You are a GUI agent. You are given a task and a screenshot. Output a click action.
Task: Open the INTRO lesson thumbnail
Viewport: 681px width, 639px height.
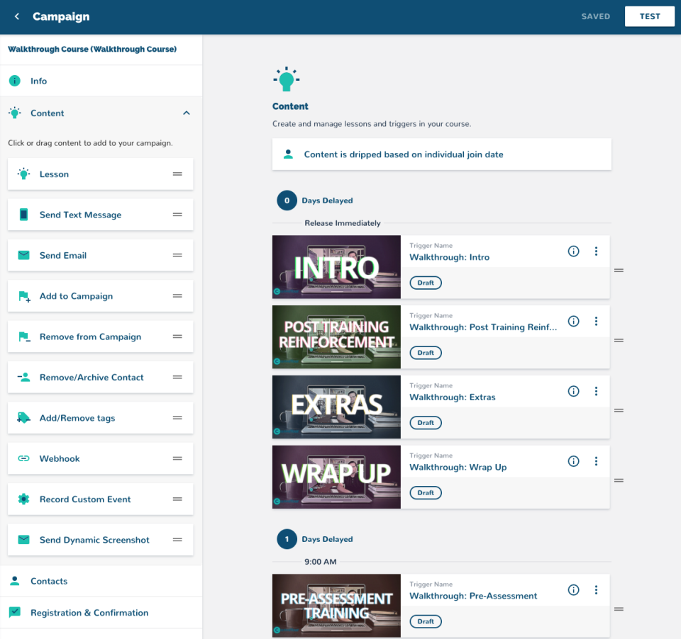pos(336,267)
